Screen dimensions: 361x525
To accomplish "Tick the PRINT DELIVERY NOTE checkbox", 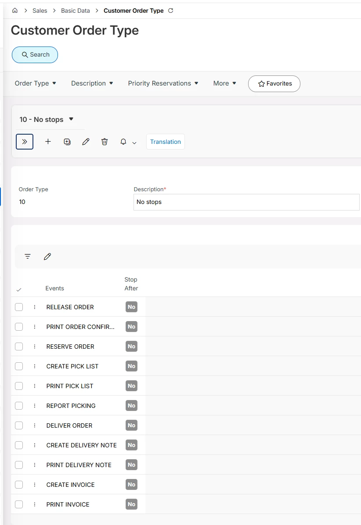I will click(x=19, y=465).
